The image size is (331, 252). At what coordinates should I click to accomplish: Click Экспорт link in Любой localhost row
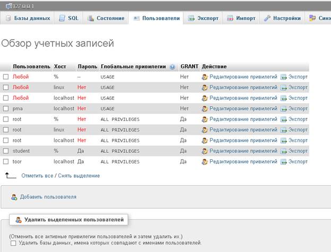(298, 98)
